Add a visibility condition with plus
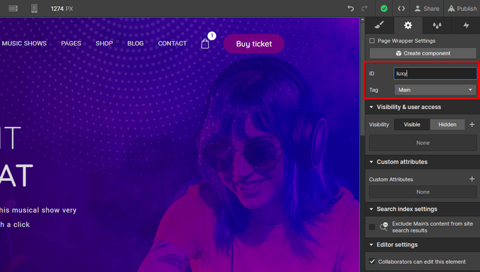480x272 pixels. point(472,125)
